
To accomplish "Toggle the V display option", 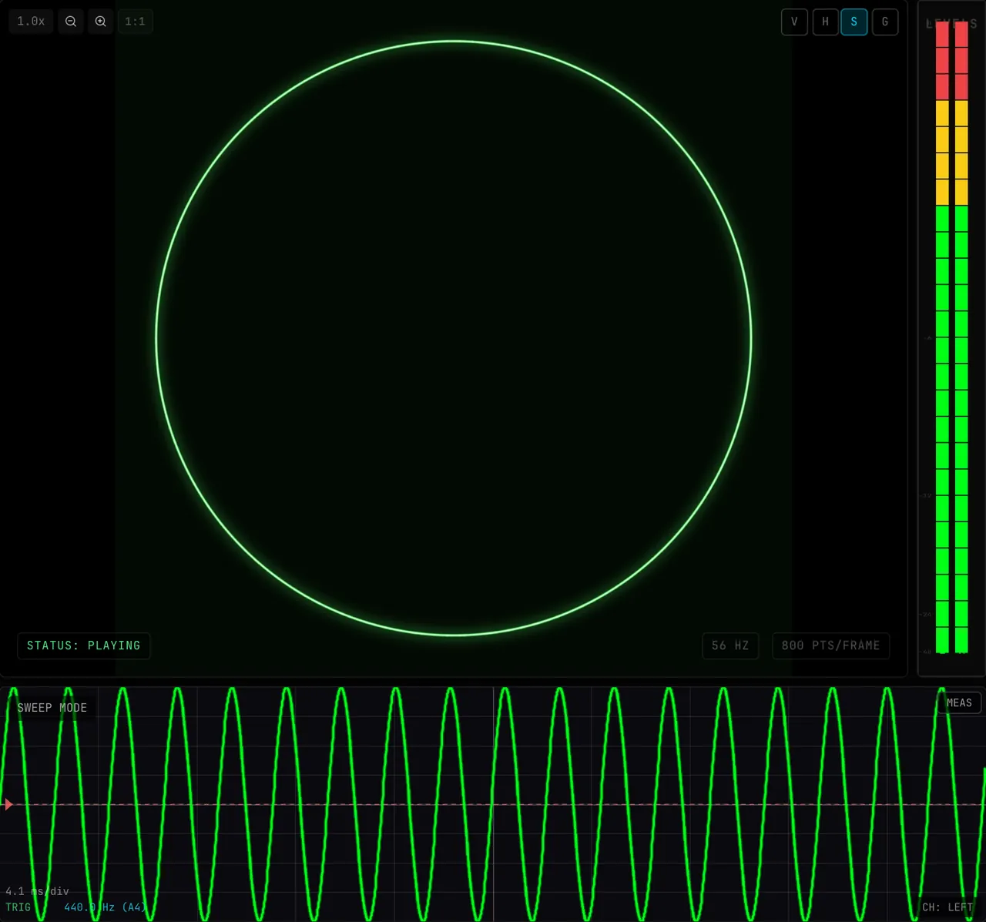I will pos(795,22).
